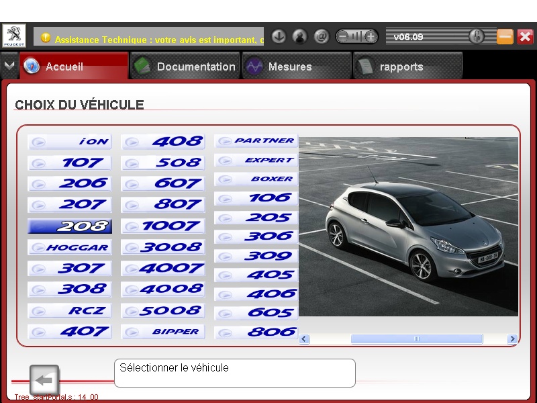Viewport: 537px width, 403px height.
Task: Choose the 605 model
Action: (256, 313)
